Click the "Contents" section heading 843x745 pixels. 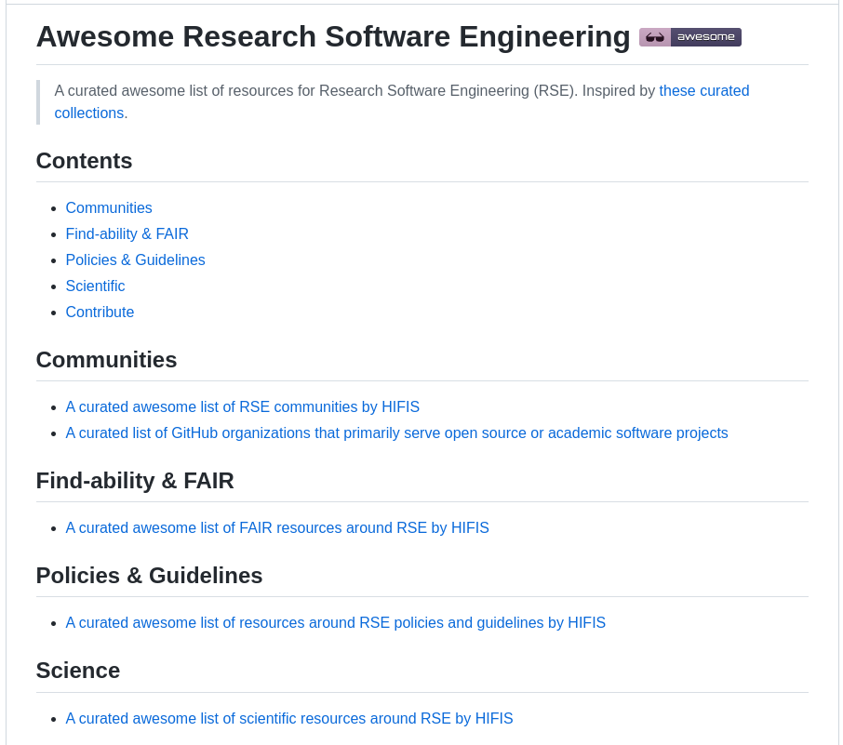[84, 160]
